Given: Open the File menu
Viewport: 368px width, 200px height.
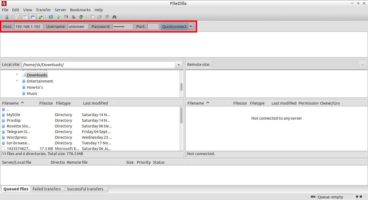Looking at the screenshot, I should click(x=5, y=10).
